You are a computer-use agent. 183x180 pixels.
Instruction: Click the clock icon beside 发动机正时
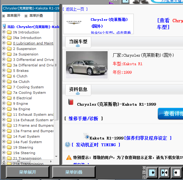67,144
